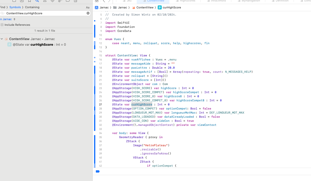The image size is (311, 181).
Task: Click the '1 result in 1 file' summary
Action: [45, 31]
